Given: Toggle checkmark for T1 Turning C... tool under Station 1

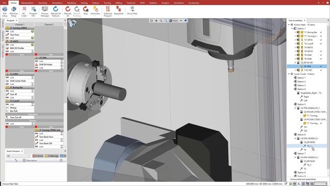Looking at the screenshot, I should (x=321, y=36).
